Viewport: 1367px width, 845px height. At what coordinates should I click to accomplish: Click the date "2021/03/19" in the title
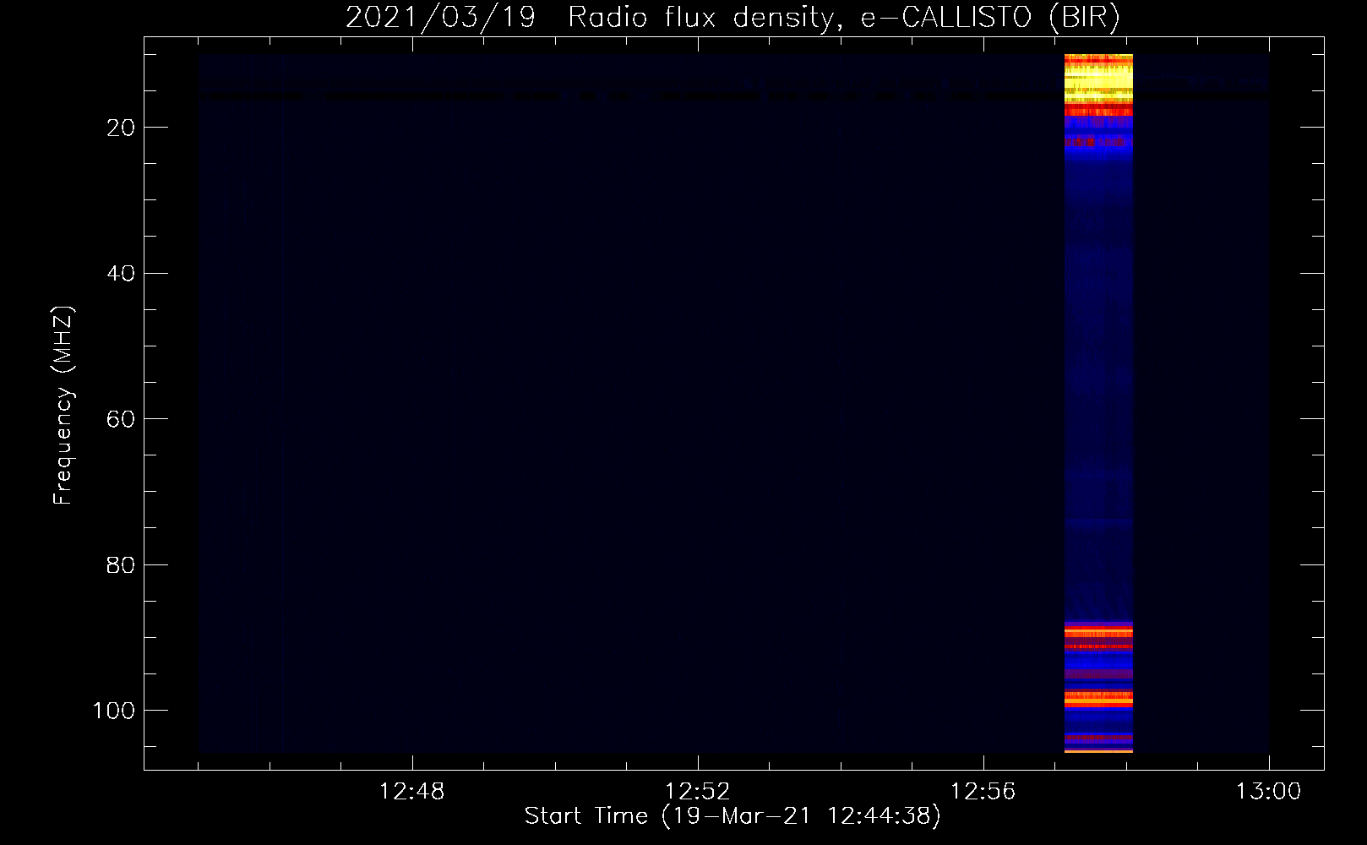440,18
